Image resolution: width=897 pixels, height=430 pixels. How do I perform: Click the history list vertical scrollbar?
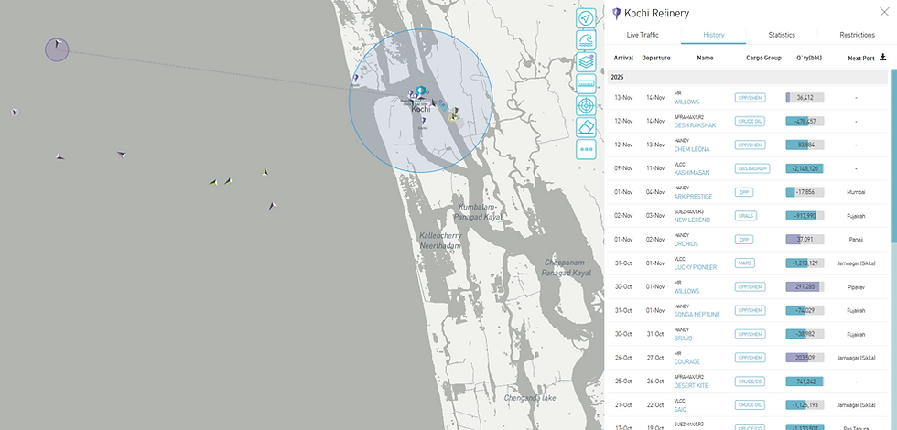(892, 156)
